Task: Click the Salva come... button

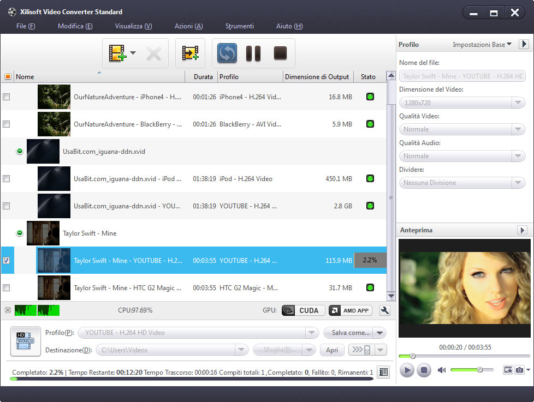Action: [348, 333]
